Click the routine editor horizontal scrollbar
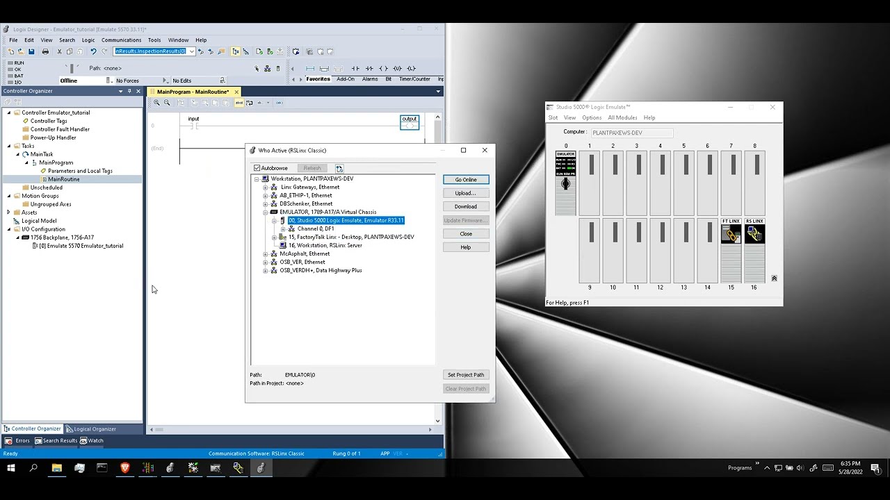Viewport: 890px width, 500px height. tap(291, 430)
